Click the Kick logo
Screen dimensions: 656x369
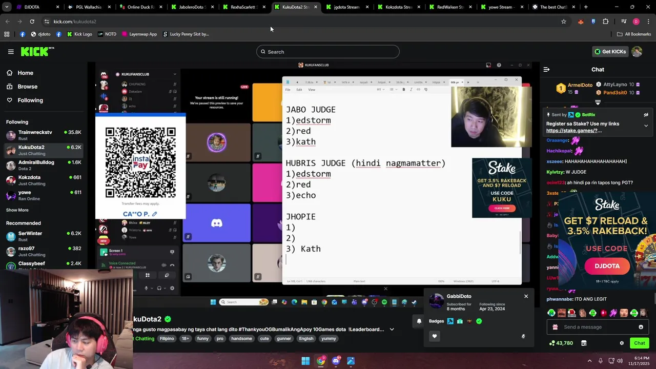(37, 51)
